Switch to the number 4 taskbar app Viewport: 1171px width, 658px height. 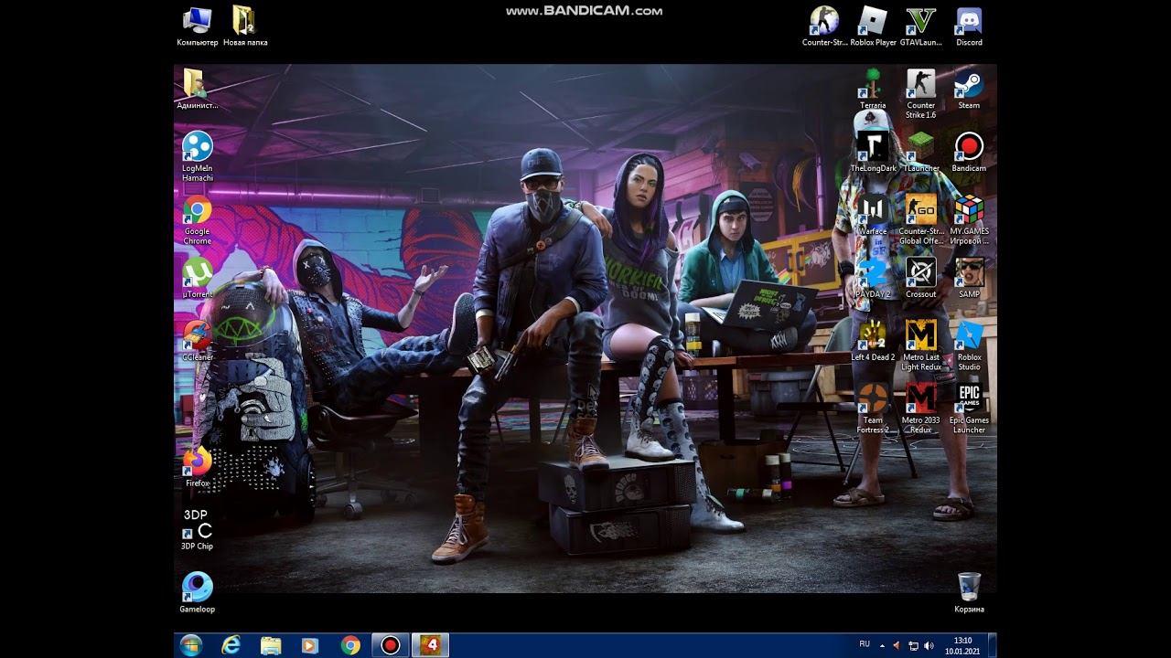point(430,645)
